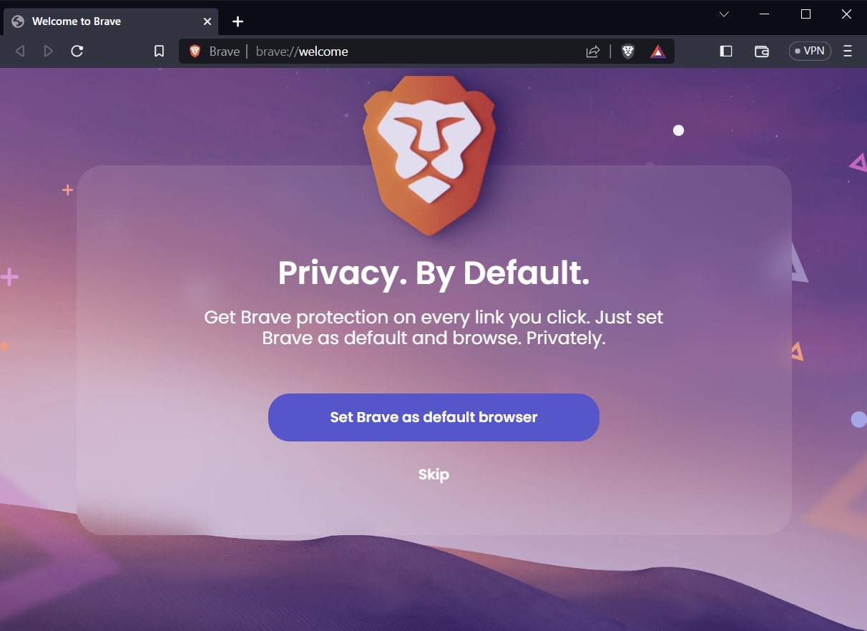Toggle the VPN button
The height and width of the screenshot is (631, 867).
810,52
